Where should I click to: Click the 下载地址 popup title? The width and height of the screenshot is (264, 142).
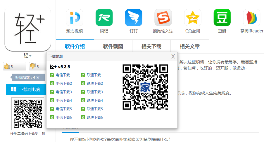pyautogui.click(x=56, y=56)
